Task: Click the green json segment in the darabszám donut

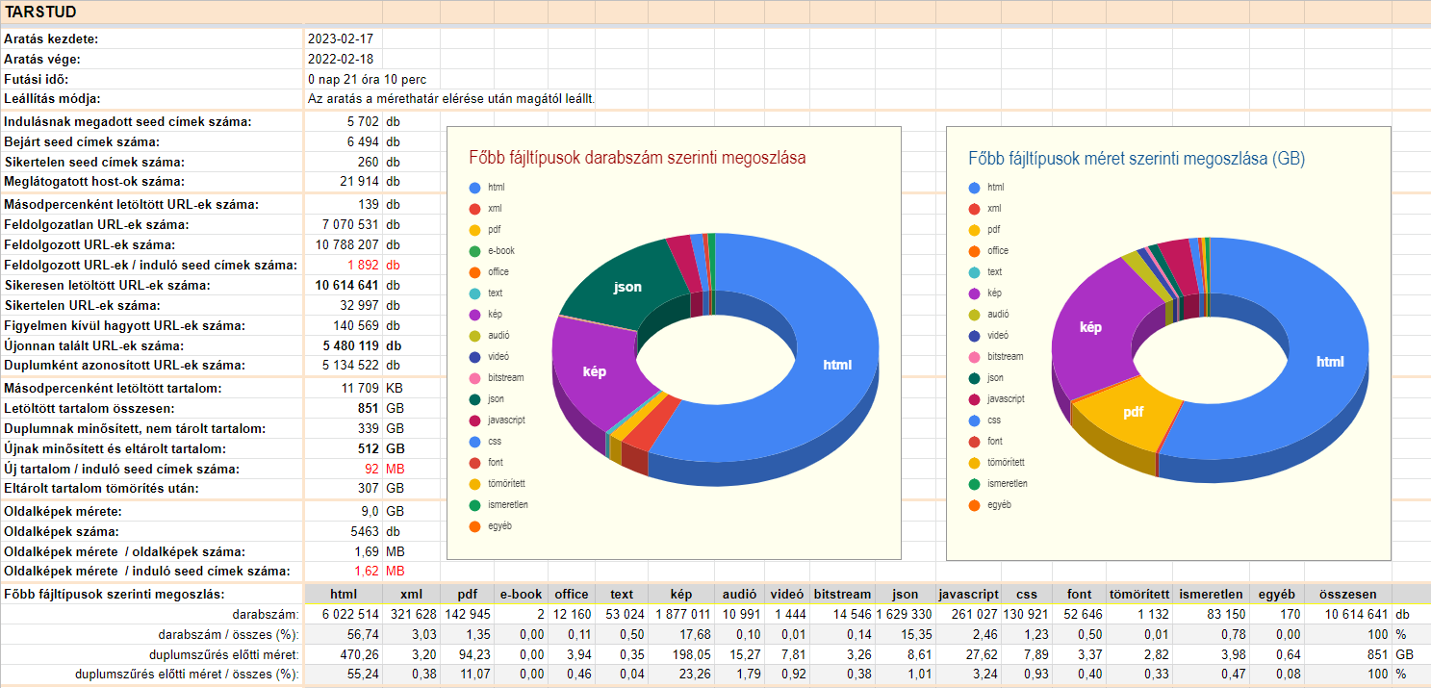Action: 626,287
